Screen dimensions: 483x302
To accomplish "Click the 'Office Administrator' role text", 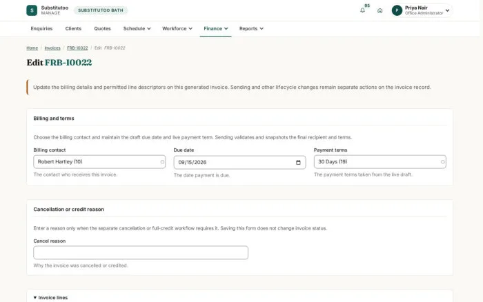I will (x=424, y=13).
